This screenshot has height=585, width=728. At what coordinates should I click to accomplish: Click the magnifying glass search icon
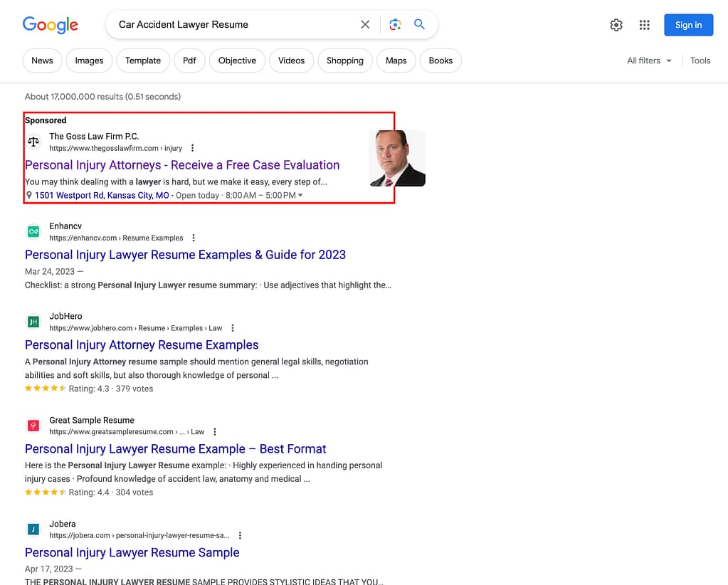click(x=419, y=24)
